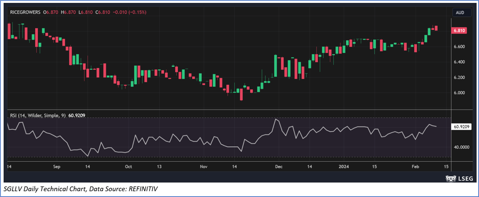Click the Feb date label on time axis
Image resolution: width=479 pixels, height=197 pixels.
click(415, 167)
